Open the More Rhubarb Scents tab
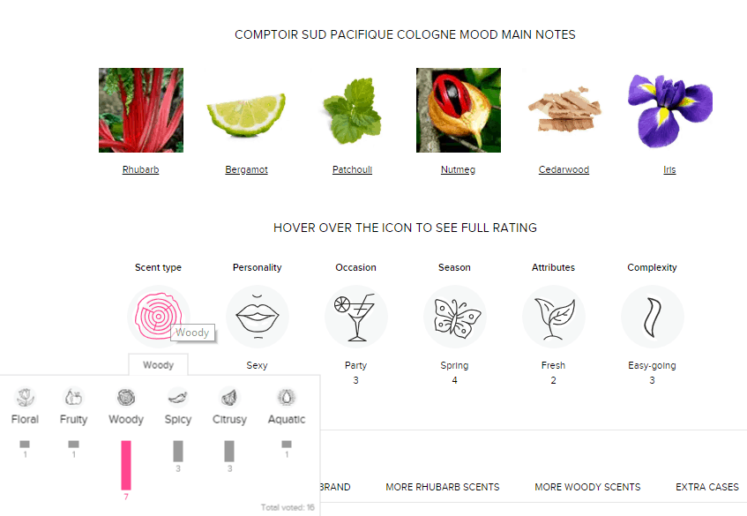This screenshot has width=747, height=516. pyautogui.click(x=443, y=487)
